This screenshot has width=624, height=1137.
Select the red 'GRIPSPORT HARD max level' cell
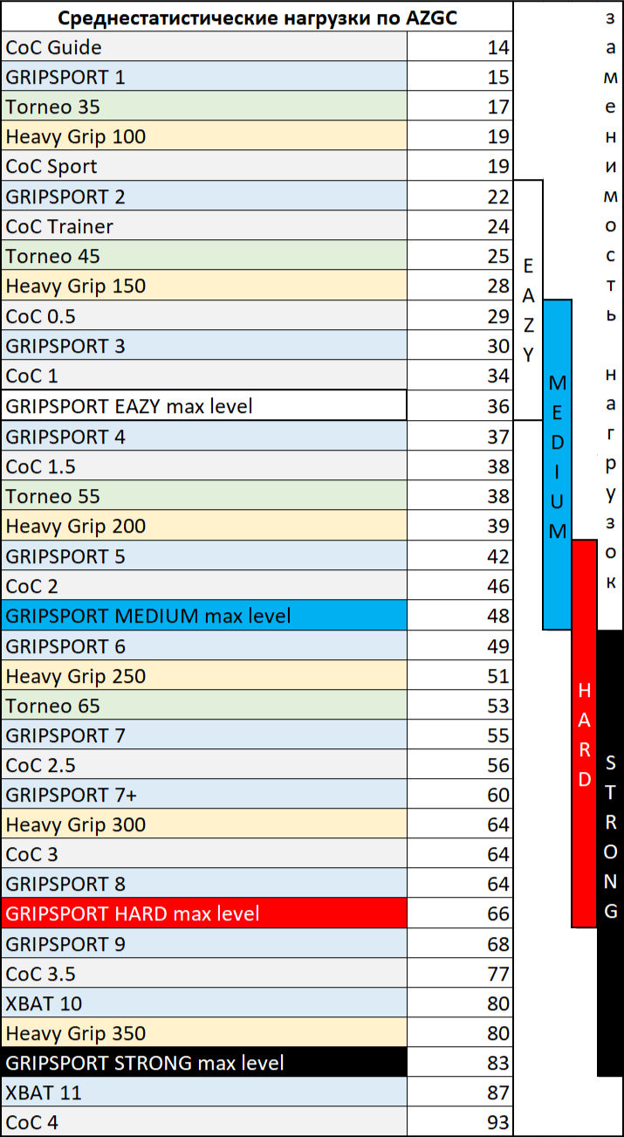pyautogui.click(x=204, y=913)
